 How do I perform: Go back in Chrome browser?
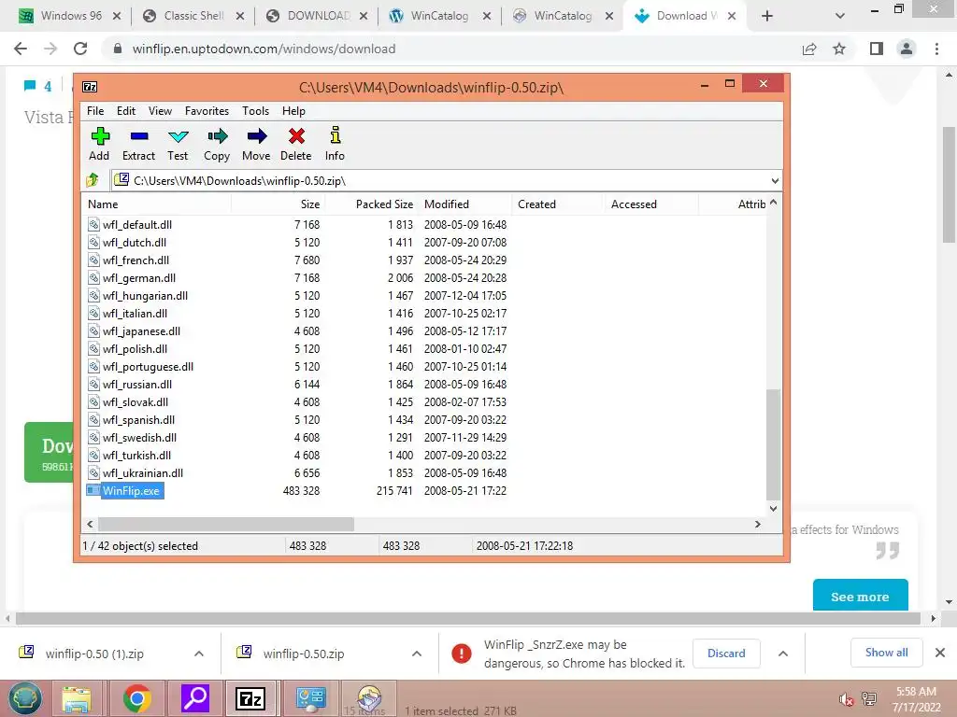click(x=21, y=49)
